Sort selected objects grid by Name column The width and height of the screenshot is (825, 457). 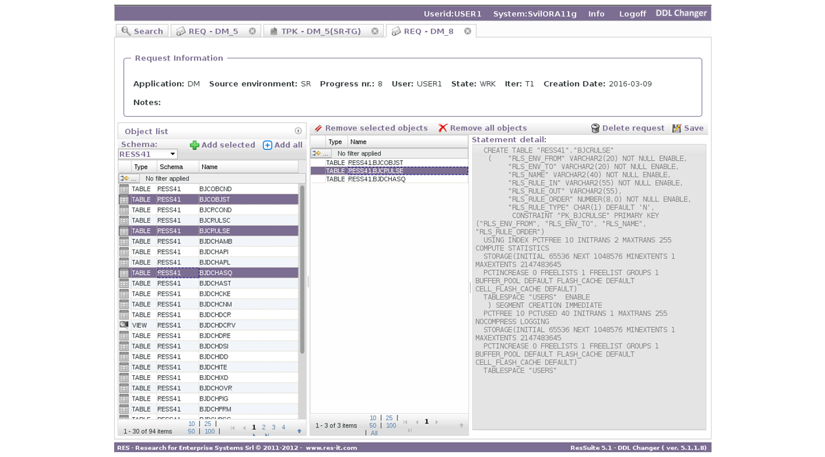(408, 142)
